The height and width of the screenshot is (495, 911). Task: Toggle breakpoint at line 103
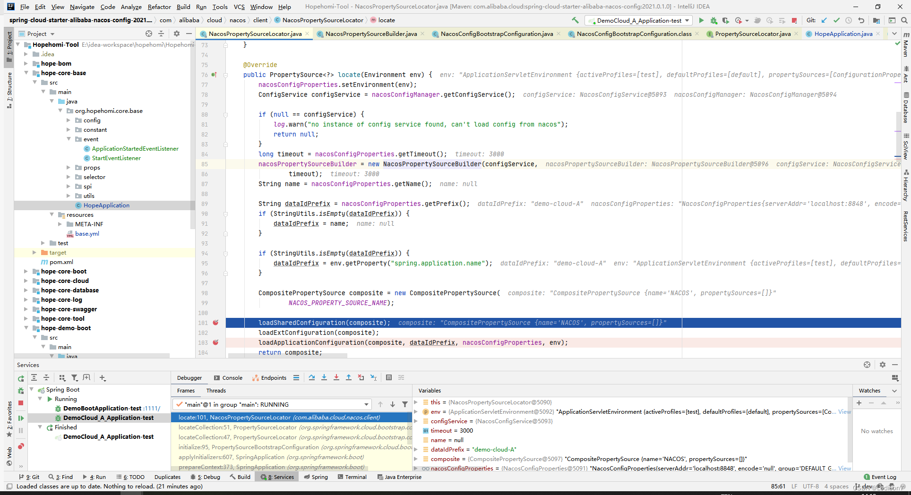215,342
